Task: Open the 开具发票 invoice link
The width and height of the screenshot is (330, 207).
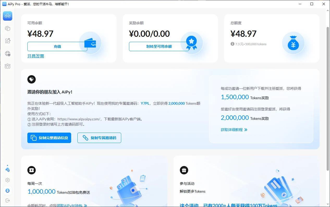Action: pyautogui.click(x=36, y=56)
